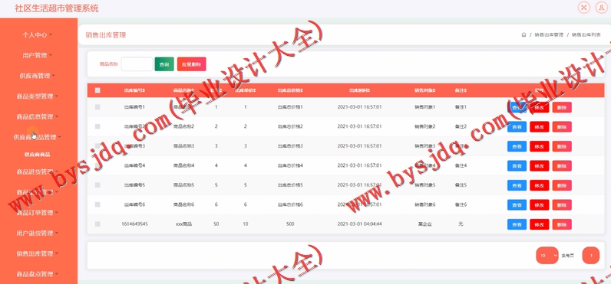Check the row for 1614649545
The height and width of the screenshot is (284, 611).
pyautogui.click(x=97, y=224)
